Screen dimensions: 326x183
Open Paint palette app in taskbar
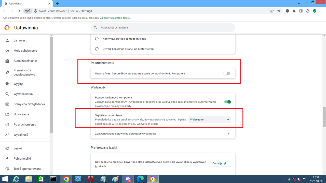pos(115,179)
